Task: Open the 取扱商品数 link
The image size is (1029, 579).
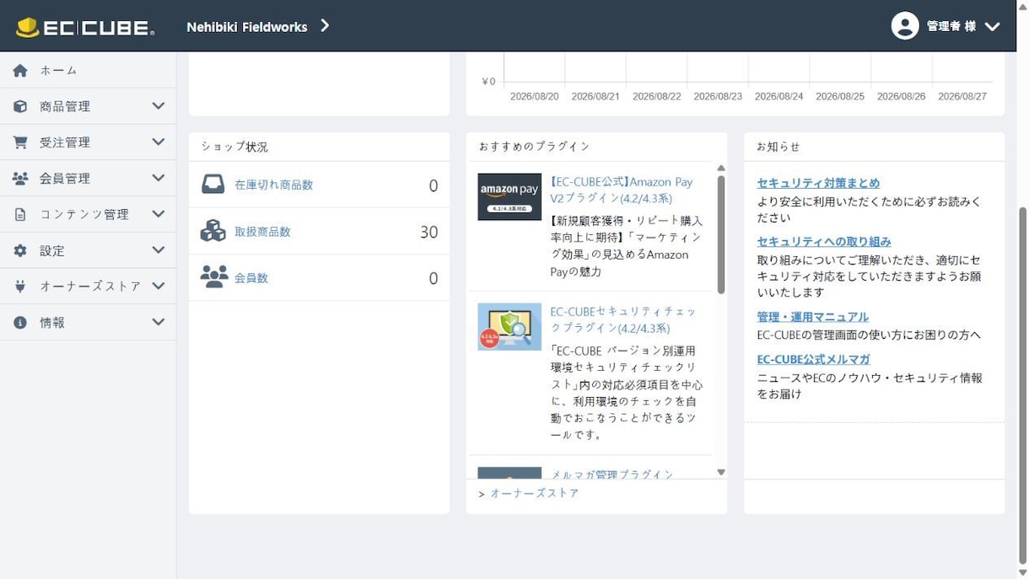Action: tap(262, 232)
